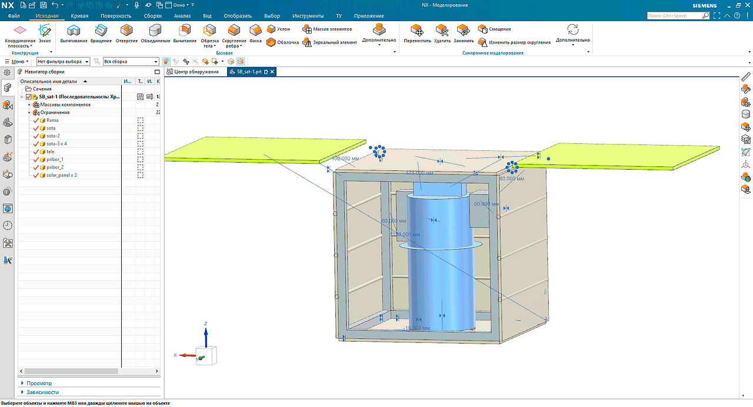Screen dimensions: 753x407
Task: Switch to the Сборки ribbon tab
Action: tap(152, 16)
